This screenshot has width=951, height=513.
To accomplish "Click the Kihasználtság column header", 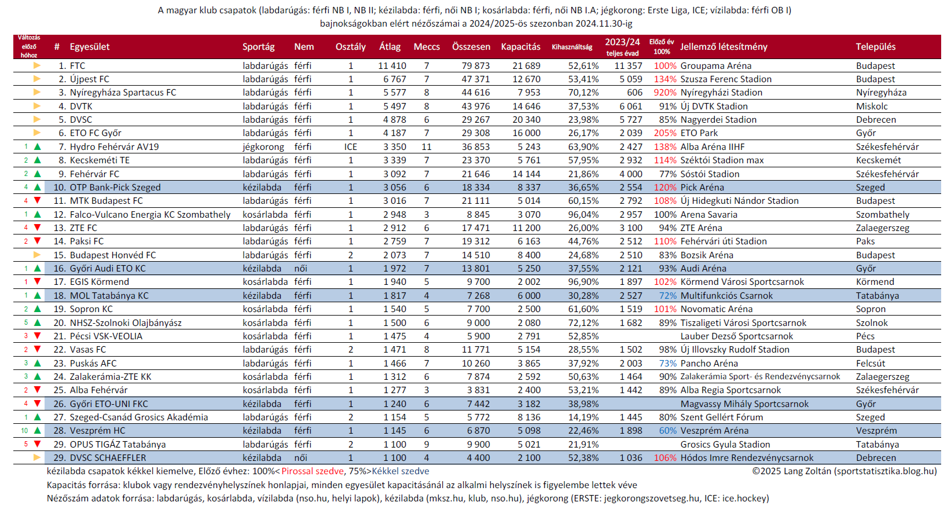I will [x=572, y=47].
